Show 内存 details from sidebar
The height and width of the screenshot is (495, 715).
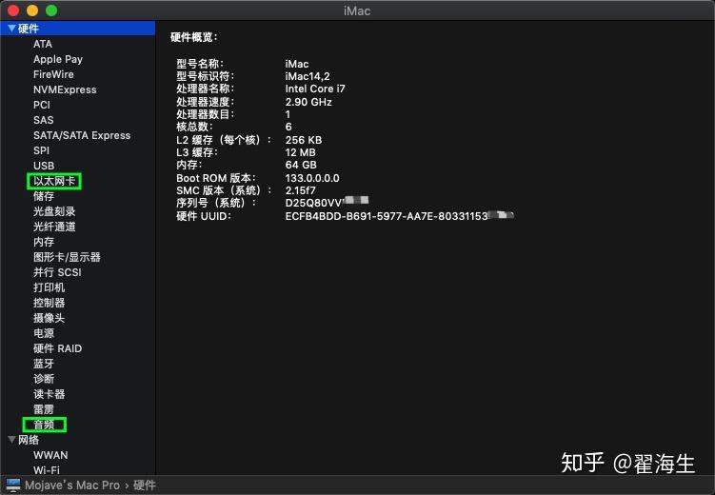pos(44,242)
